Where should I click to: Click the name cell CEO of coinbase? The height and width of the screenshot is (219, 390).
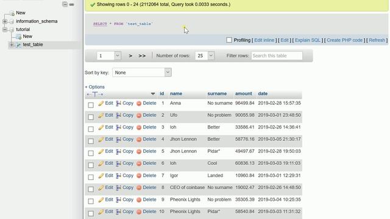[187, 187]
